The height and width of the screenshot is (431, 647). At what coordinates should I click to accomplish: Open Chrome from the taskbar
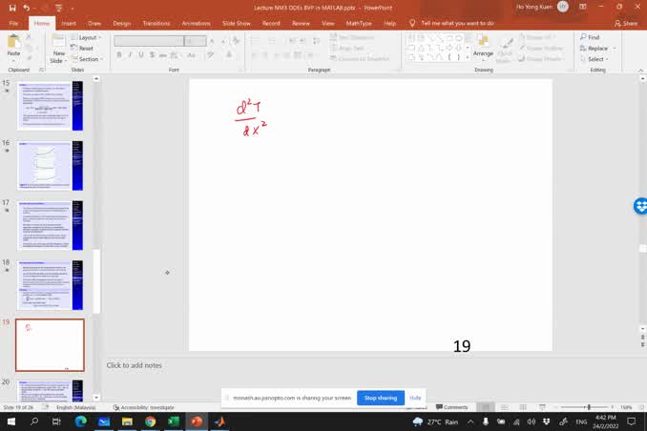tap(150, 421)
